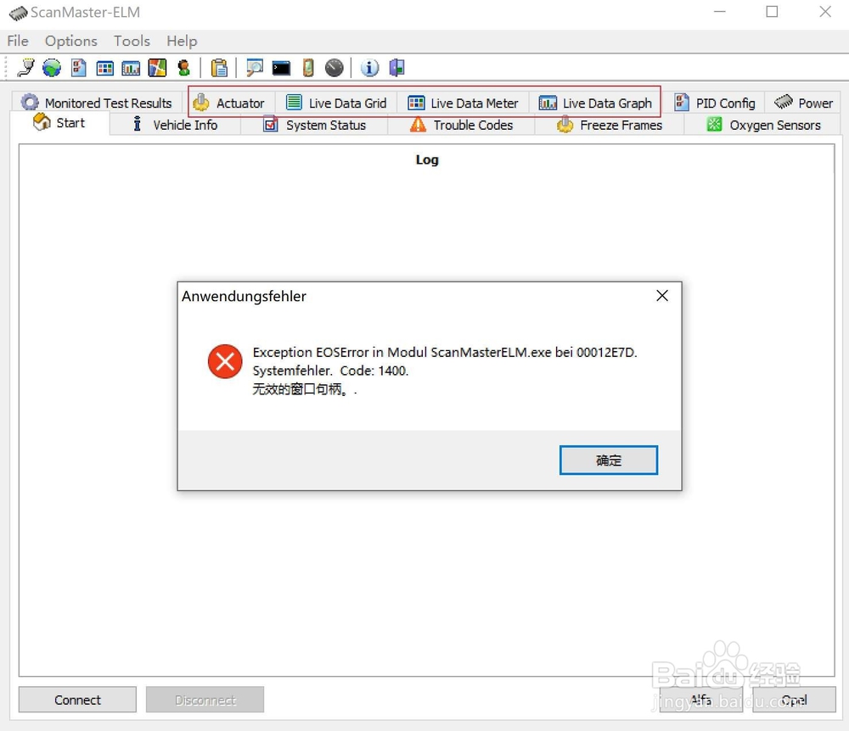This screenshot has height=731, width=849.
Task: Click the Connect button
Action: pyautogui.click(x=77, y=700)
